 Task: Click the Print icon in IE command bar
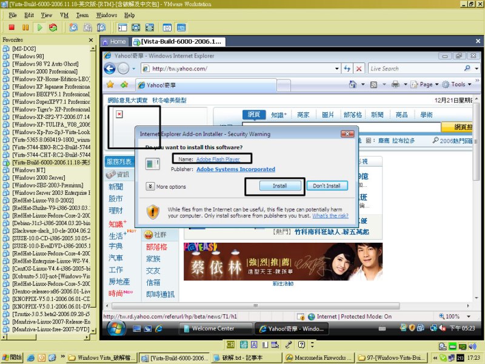(x=395, y=84)
